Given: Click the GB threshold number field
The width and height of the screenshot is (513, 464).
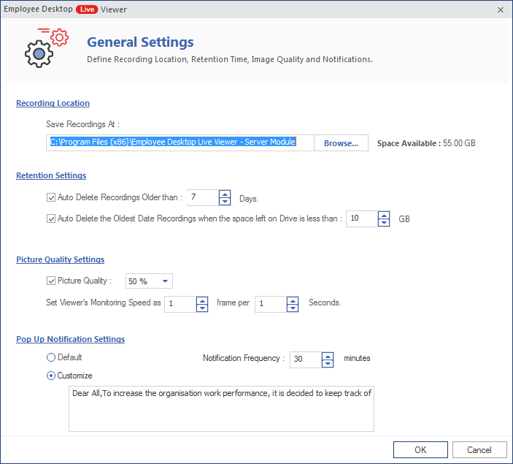Looking at the screenshot, I should (x=362, y=219).
